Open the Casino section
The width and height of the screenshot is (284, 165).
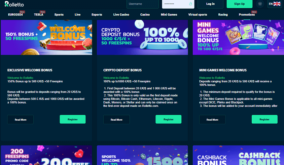(x=145, y=15)
